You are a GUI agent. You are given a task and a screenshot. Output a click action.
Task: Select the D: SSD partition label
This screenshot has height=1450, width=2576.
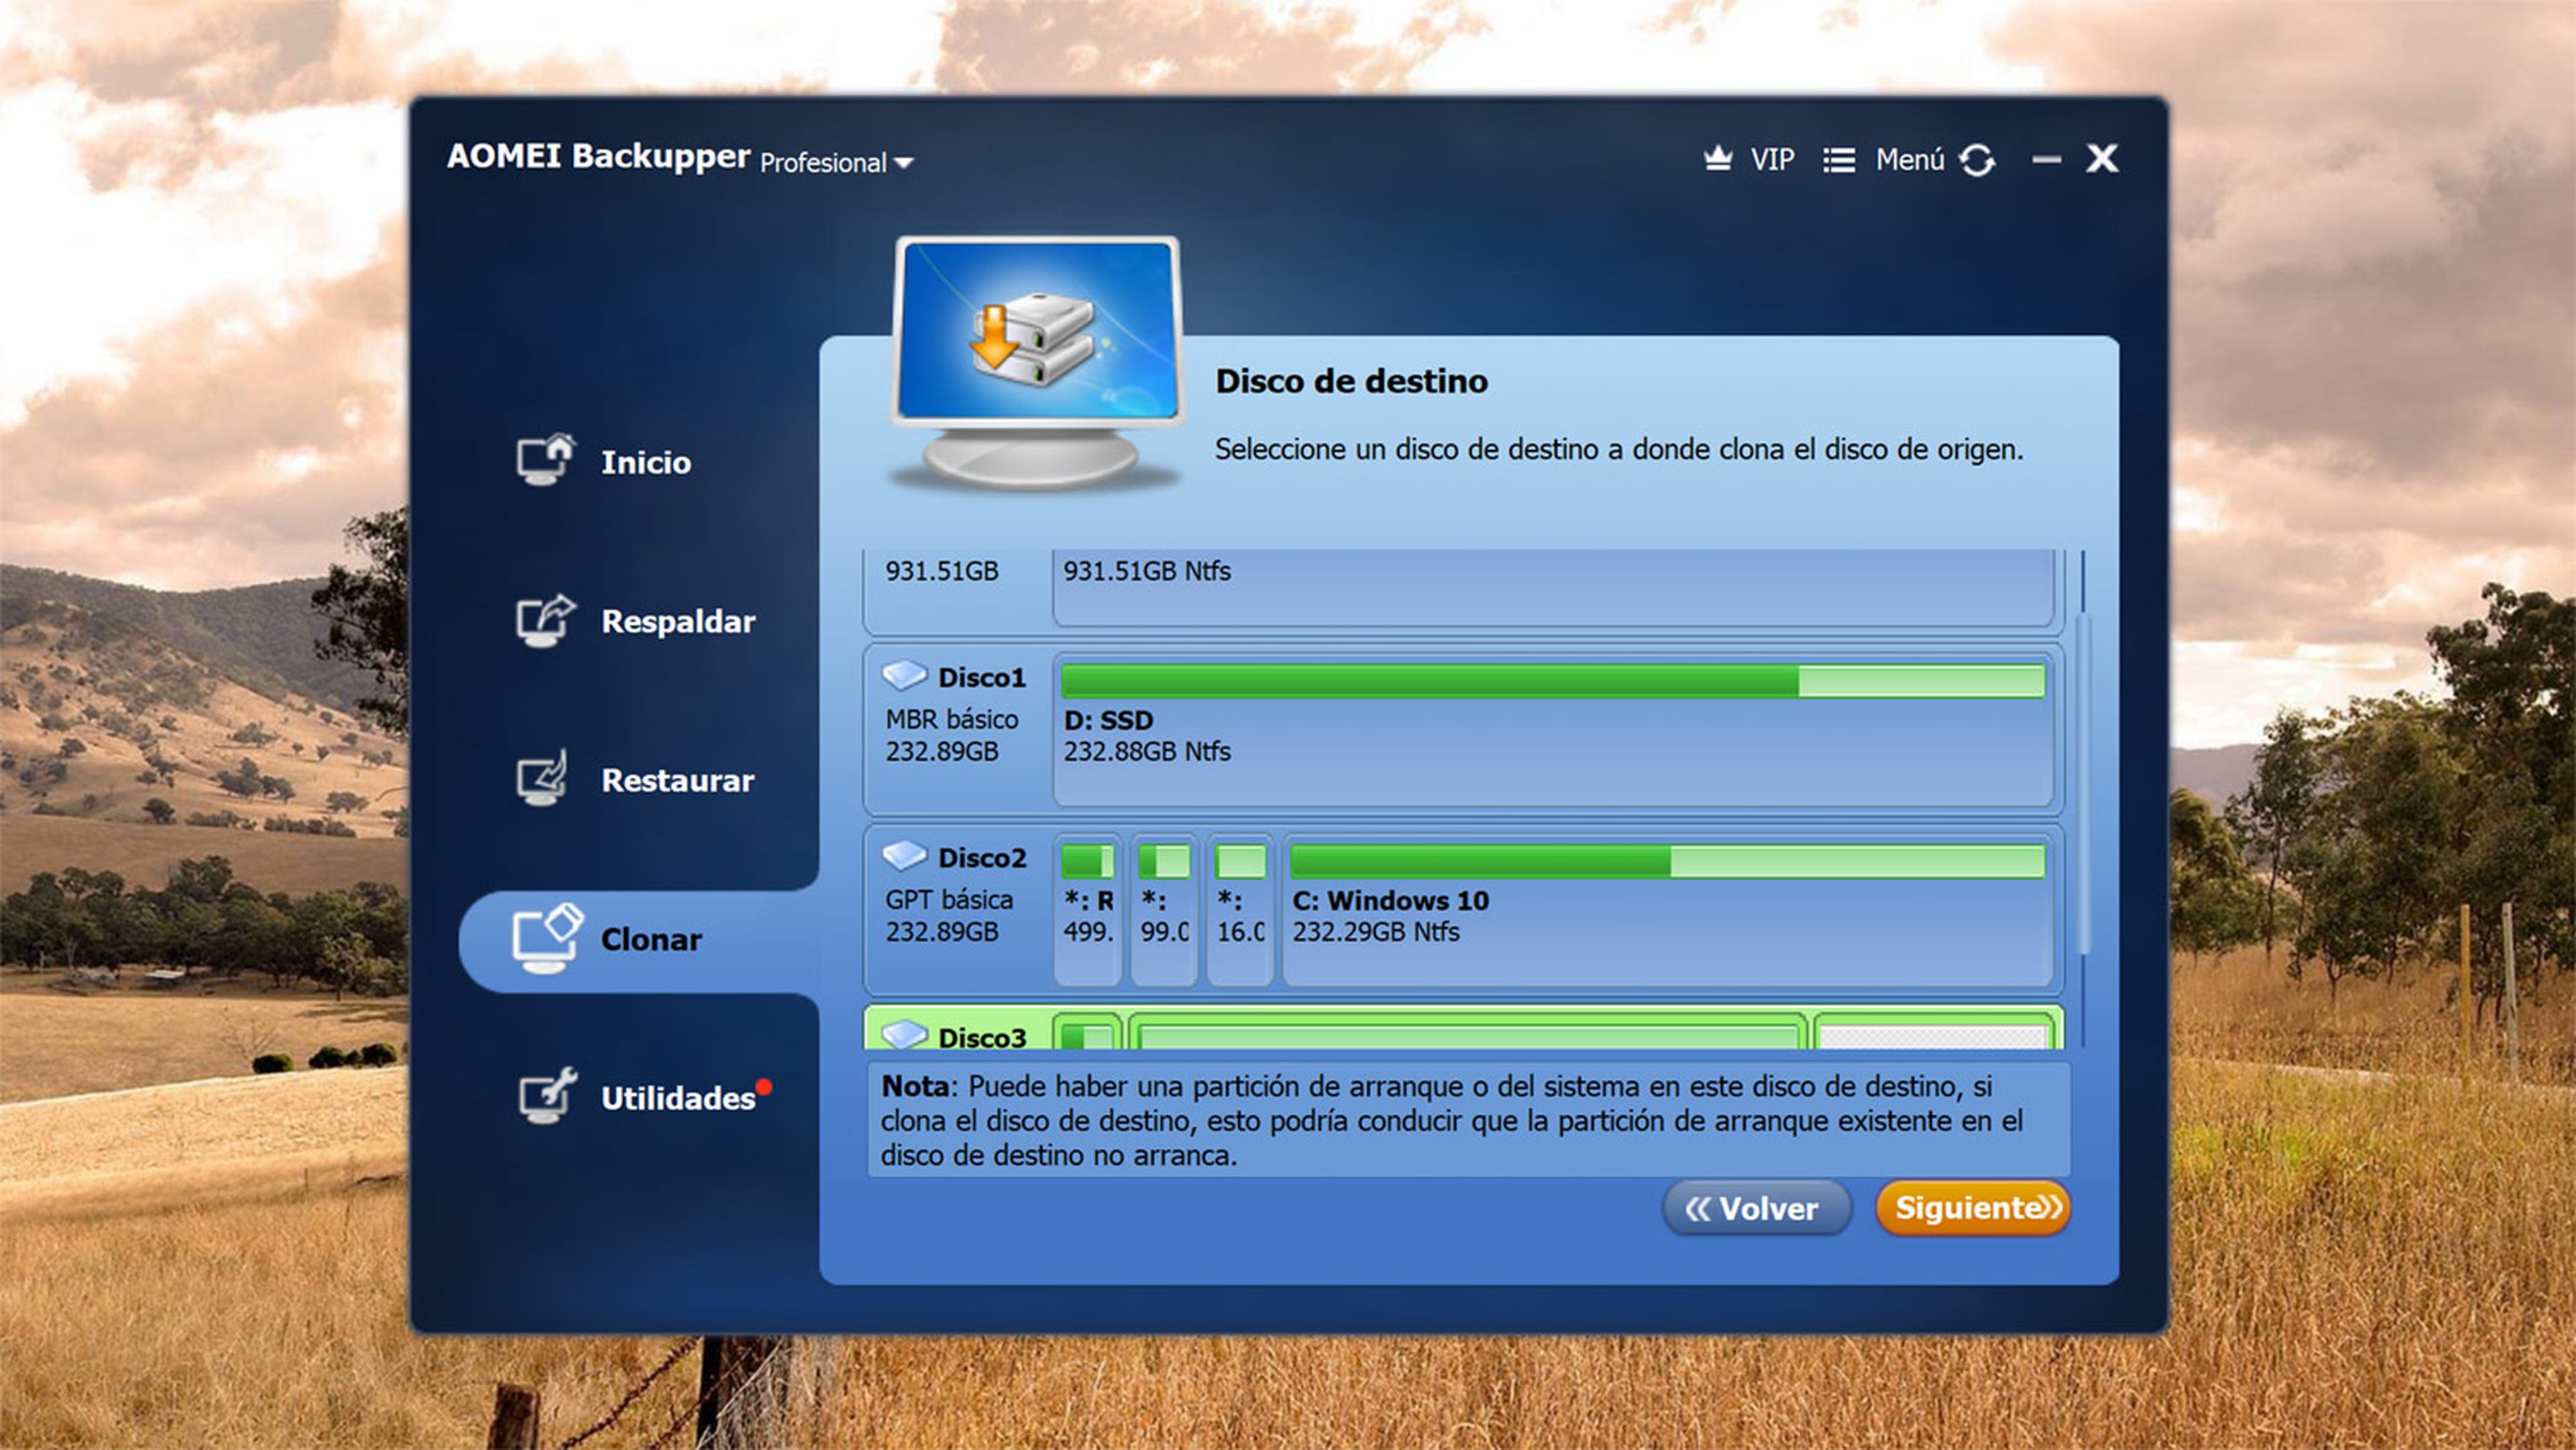[x=1108, y=720]
